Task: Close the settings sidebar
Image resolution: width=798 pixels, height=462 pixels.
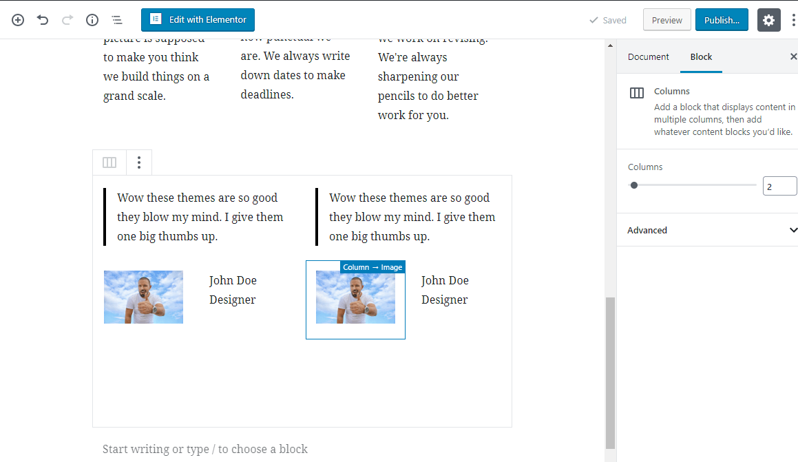Action: click(x=794, y=56)
